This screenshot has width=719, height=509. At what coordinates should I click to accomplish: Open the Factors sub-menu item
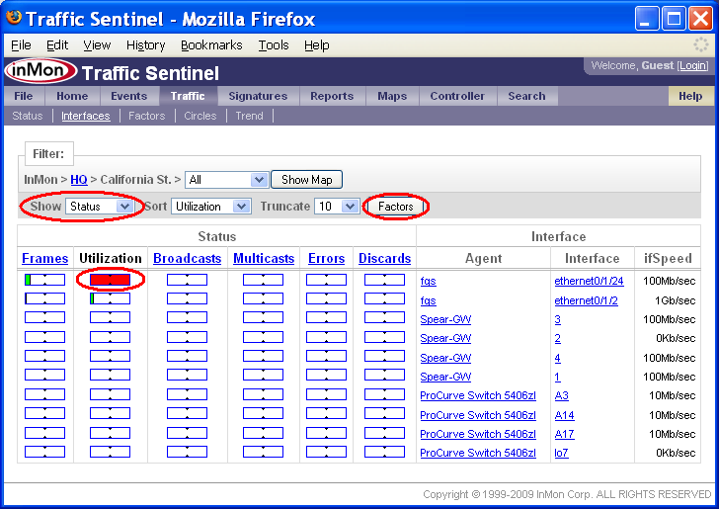147,116
